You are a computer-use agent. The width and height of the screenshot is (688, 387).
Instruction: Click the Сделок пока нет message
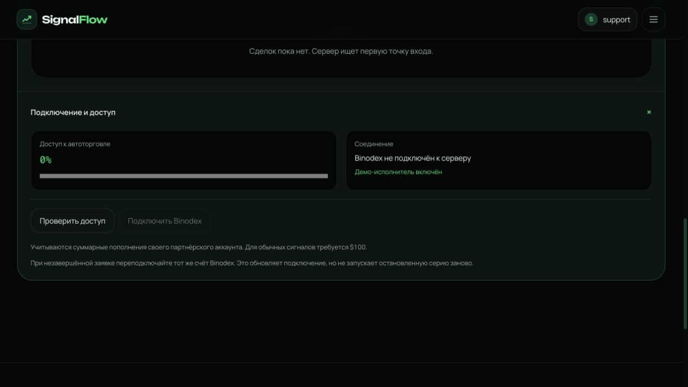pyautogui.click(x=341, y=51)
